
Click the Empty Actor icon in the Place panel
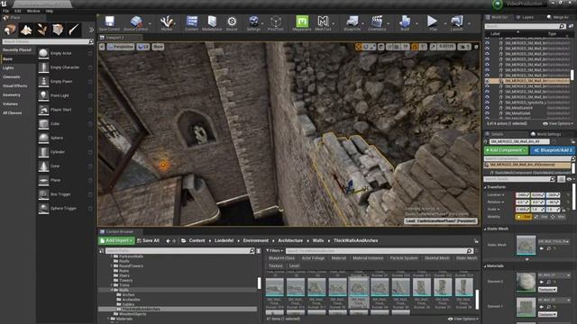click(43, 53)
